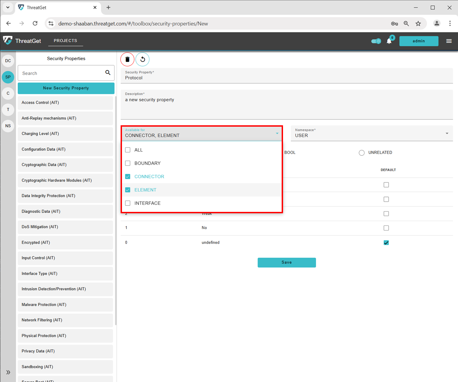This screenshot has width=458, height=382.
Task: Check the BOUNDARY option checkbox
Action: 128,163
